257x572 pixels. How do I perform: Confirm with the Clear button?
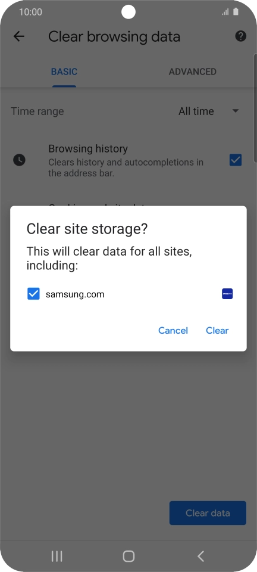(x=217, y=331)
